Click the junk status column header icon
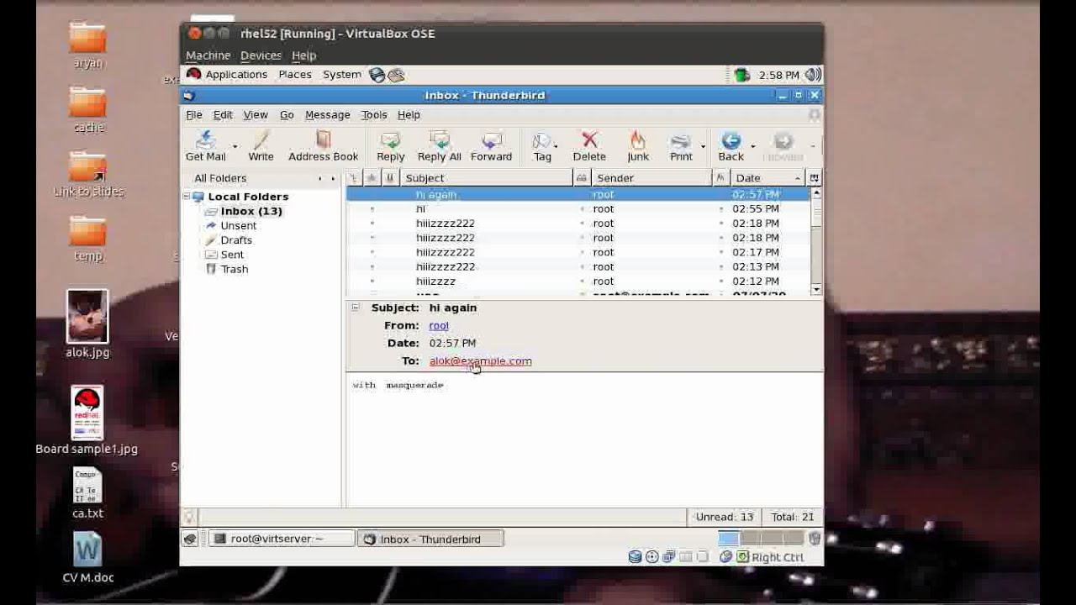The image size is (1076, 605). [x=720, y=178]
